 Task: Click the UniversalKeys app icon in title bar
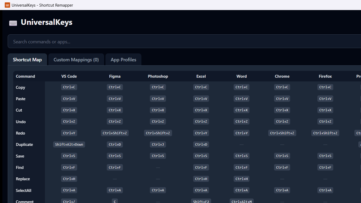coord(7,5)
